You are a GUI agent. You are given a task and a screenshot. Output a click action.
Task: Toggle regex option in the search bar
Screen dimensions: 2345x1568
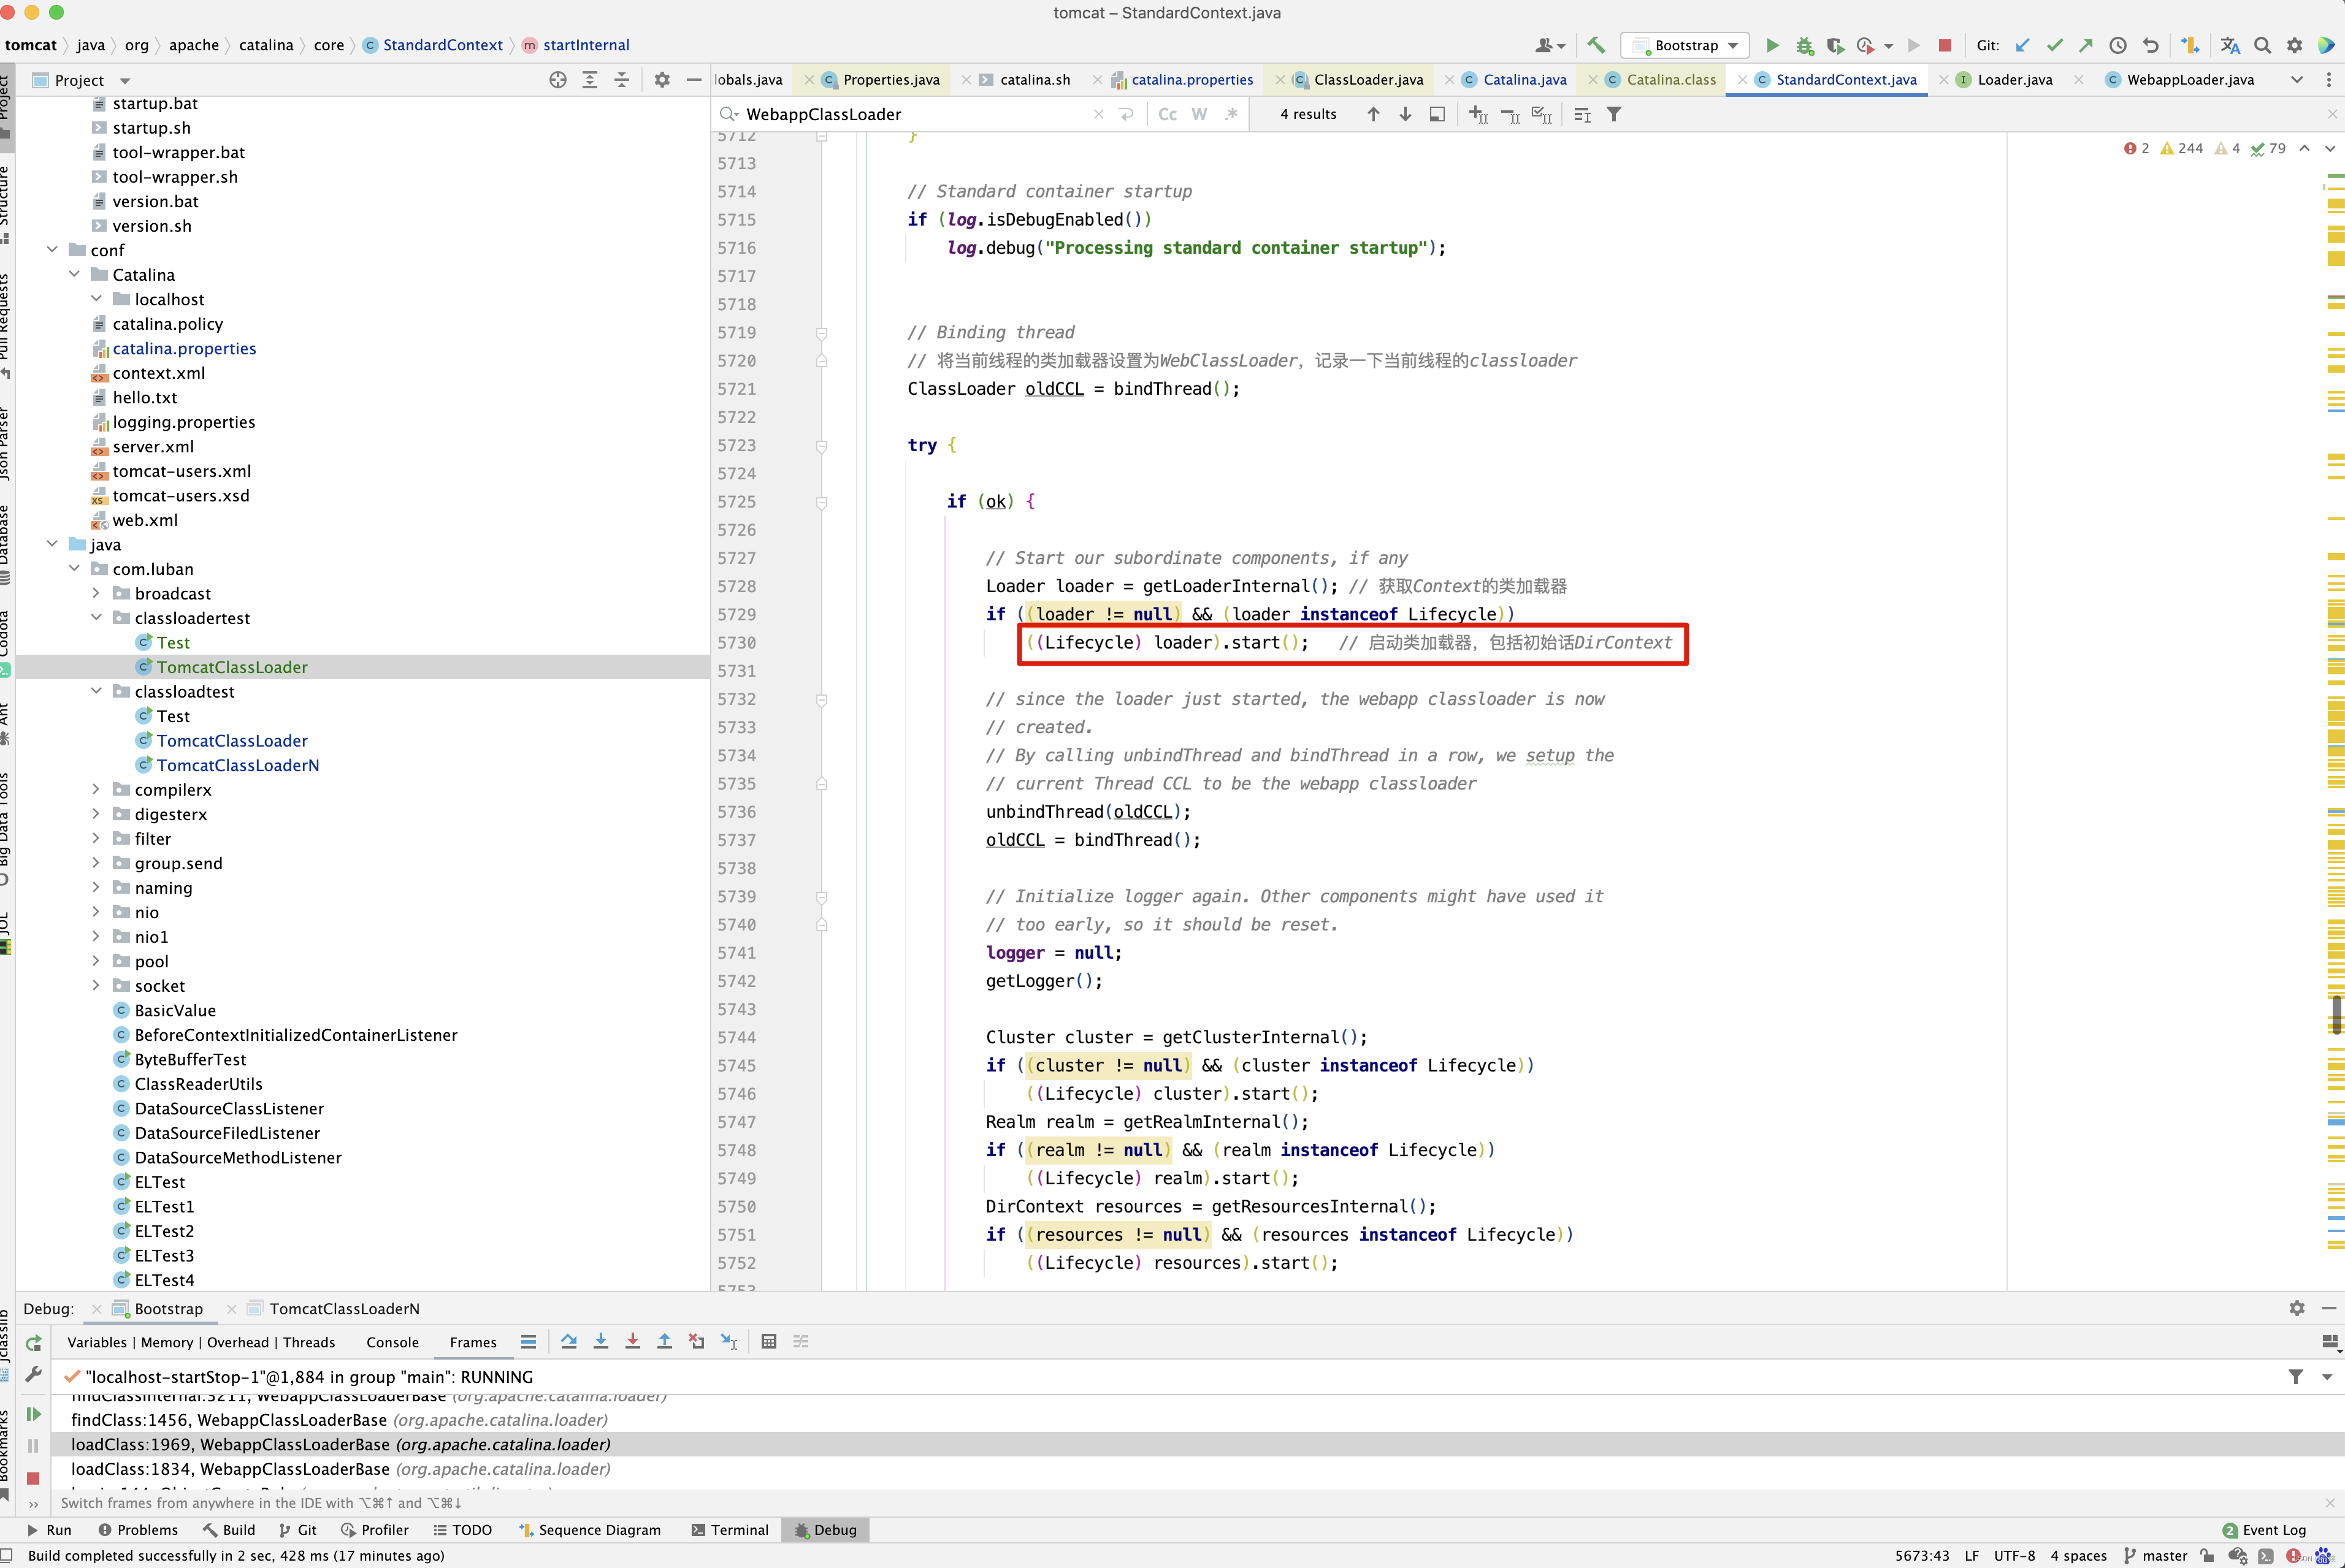[x=1231, y=114]
